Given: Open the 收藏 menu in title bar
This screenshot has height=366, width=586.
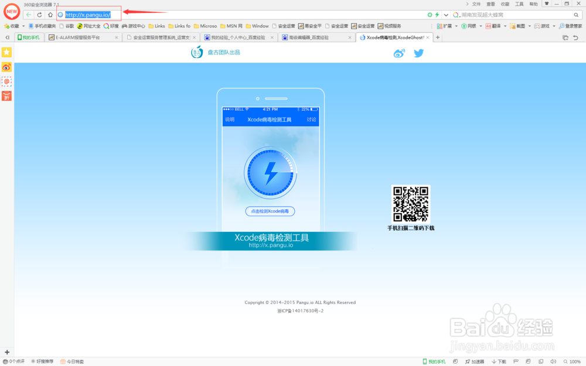Looking at the screenshot, I should pyautogui.click(x=505, y=4).
